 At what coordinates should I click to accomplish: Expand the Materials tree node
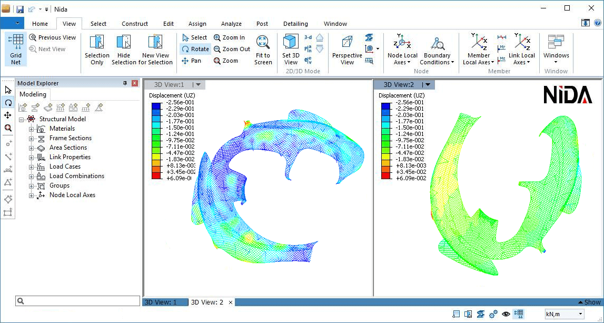point(31,129)
